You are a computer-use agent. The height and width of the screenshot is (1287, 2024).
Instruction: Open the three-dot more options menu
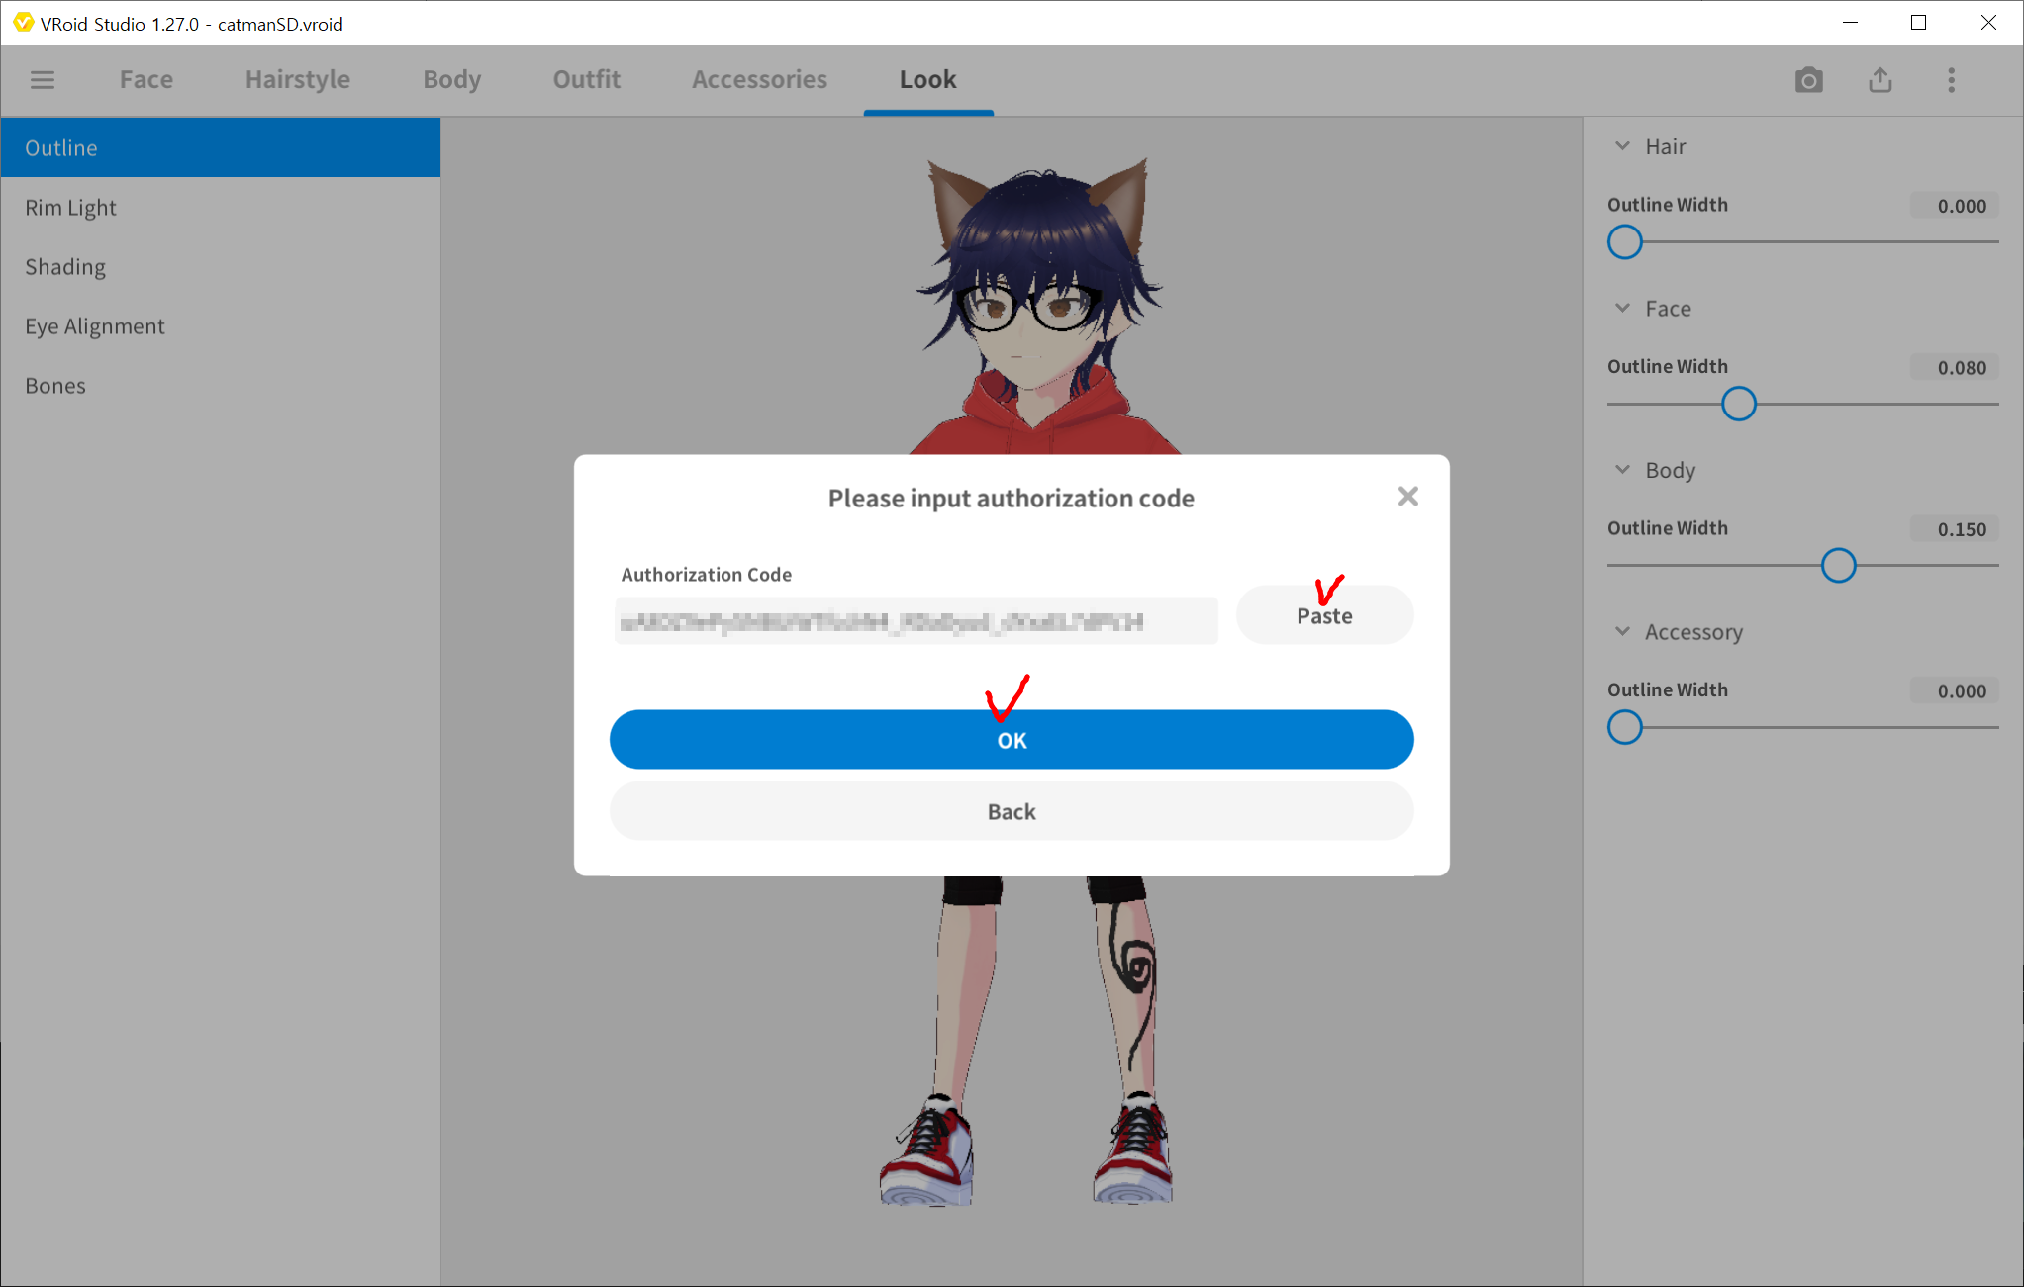(x=1951, y=79)
